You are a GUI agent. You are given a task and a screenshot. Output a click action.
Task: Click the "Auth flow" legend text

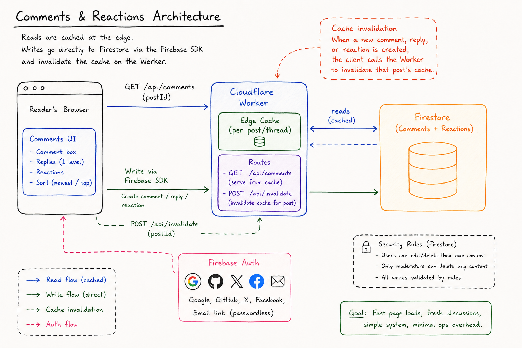(62, 324)
